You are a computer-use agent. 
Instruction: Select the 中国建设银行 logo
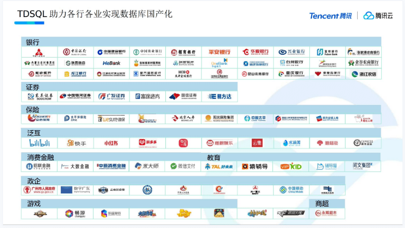tap(111, 52)
